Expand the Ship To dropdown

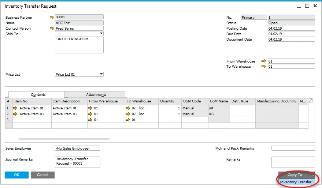click(101, 34)
